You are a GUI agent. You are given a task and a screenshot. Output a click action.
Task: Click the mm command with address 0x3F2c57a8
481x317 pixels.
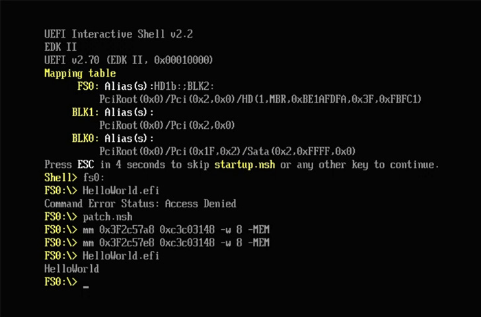[176, 230]
